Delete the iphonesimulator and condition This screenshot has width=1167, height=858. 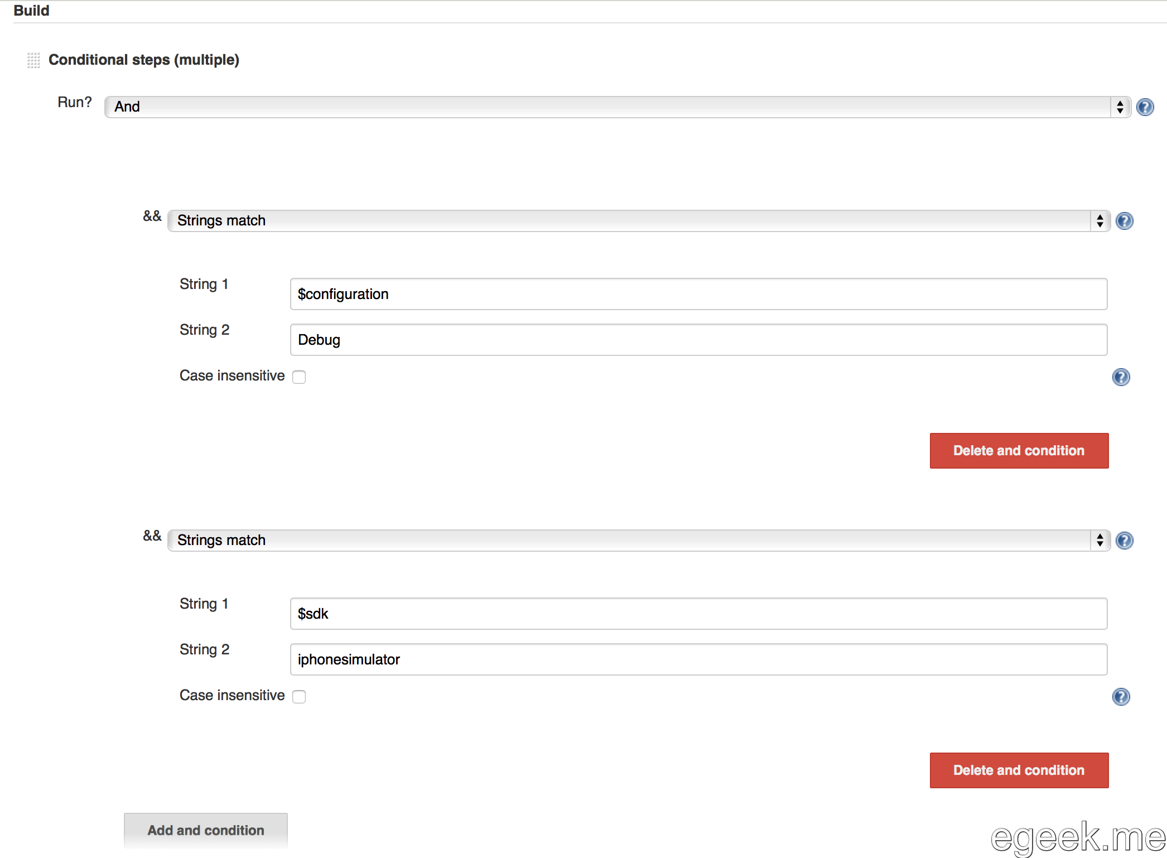point(1019,770)
